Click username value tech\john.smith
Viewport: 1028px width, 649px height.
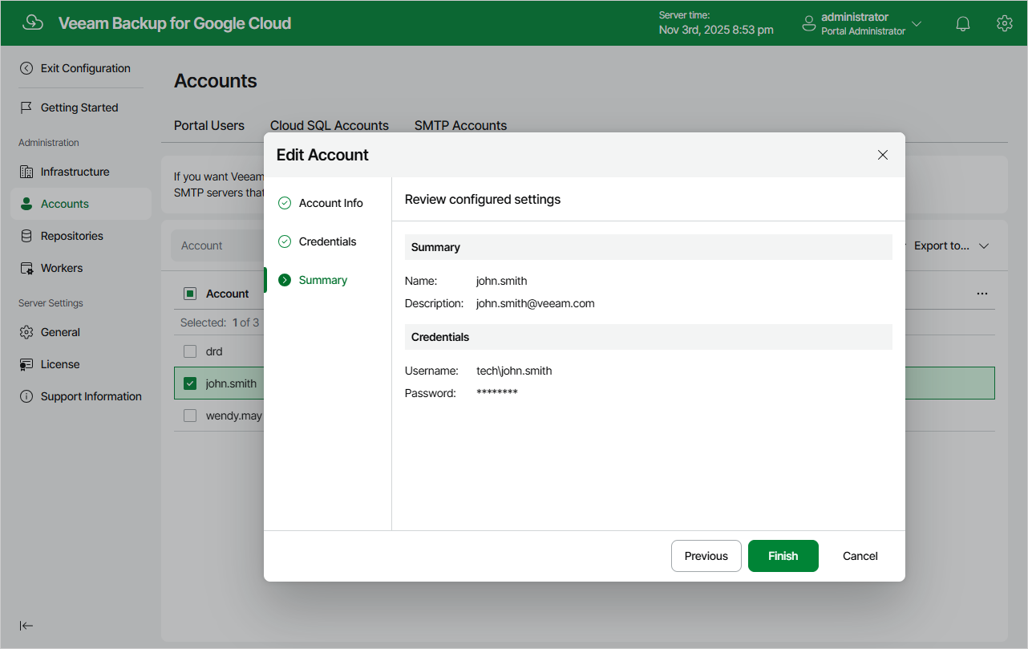(x=514, y=371)
